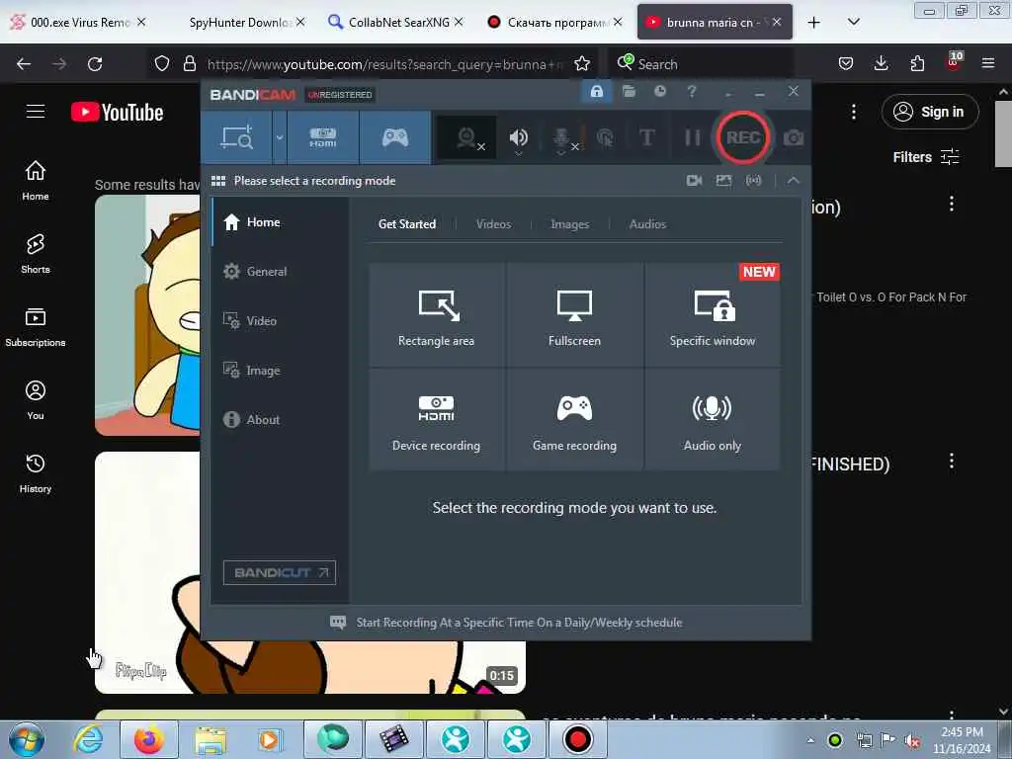The width and height of the screenshot is (1012, 759).
Task: Click the schedule recording tip at bottom
Action: click(x=506, y=623)
